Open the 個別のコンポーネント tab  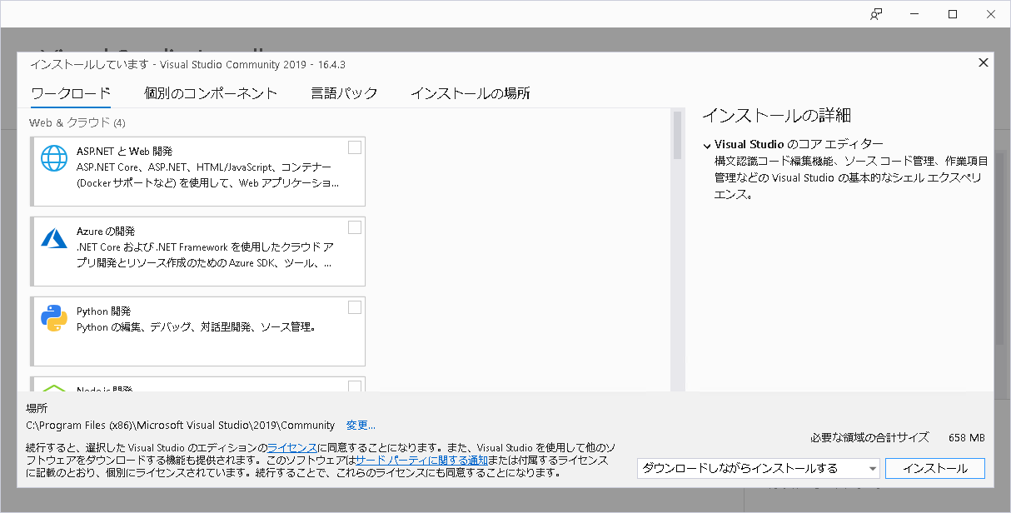[x=211, y=93]
